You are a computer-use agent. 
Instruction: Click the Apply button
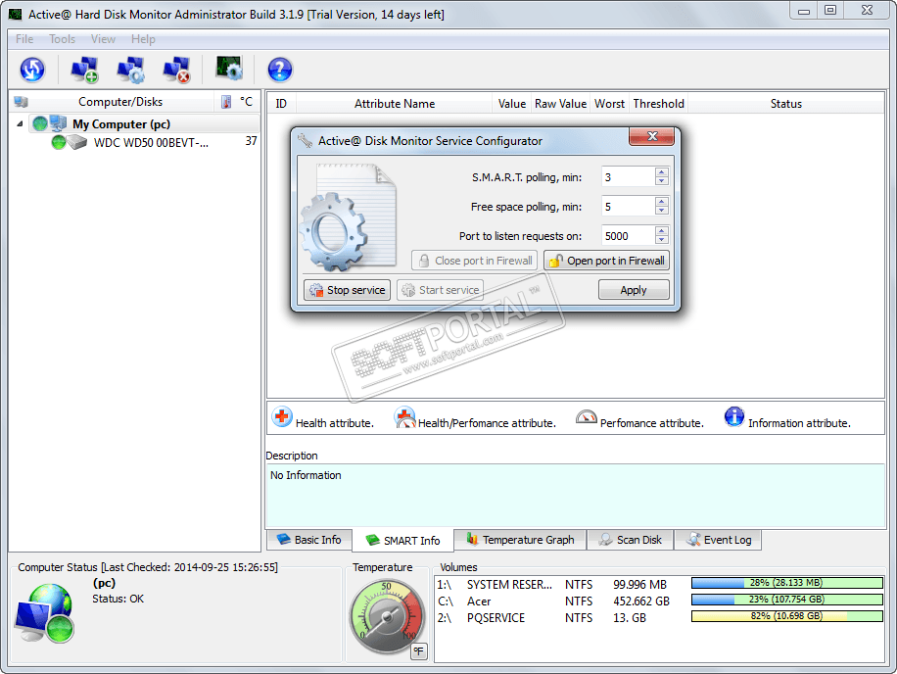pos(634,290)
